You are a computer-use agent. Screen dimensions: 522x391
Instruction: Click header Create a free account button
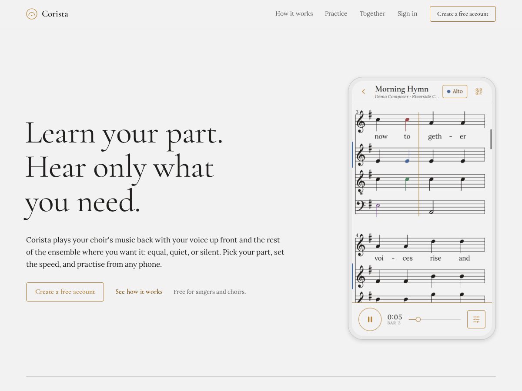pyautogui.click(x=463, y=14)
